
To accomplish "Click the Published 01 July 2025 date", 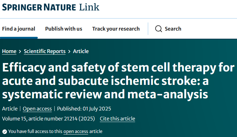I will click(x=84, y=109).
